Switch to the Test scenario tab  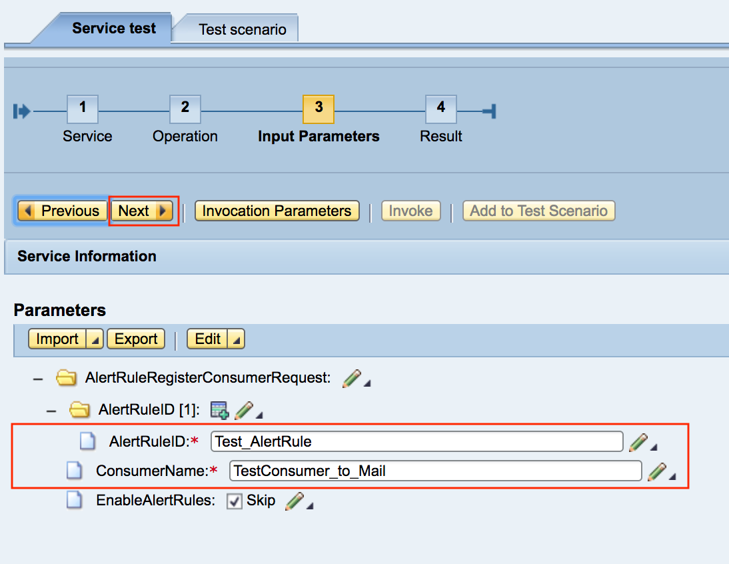click(x=243, y=29)
